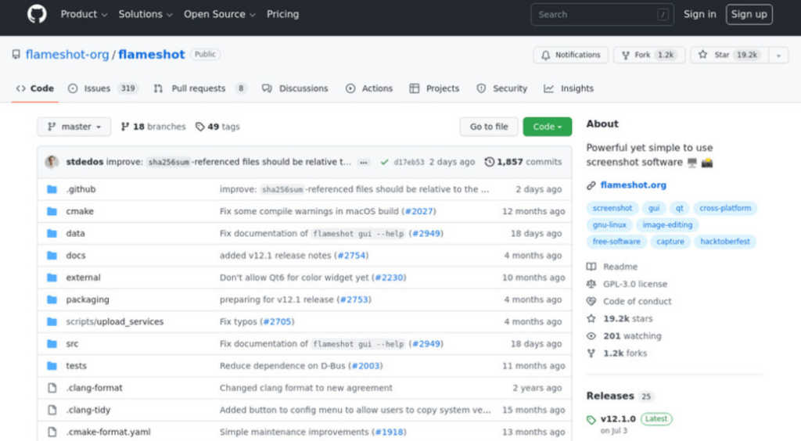
Task: Click the Go to file button
Action: 489,127
